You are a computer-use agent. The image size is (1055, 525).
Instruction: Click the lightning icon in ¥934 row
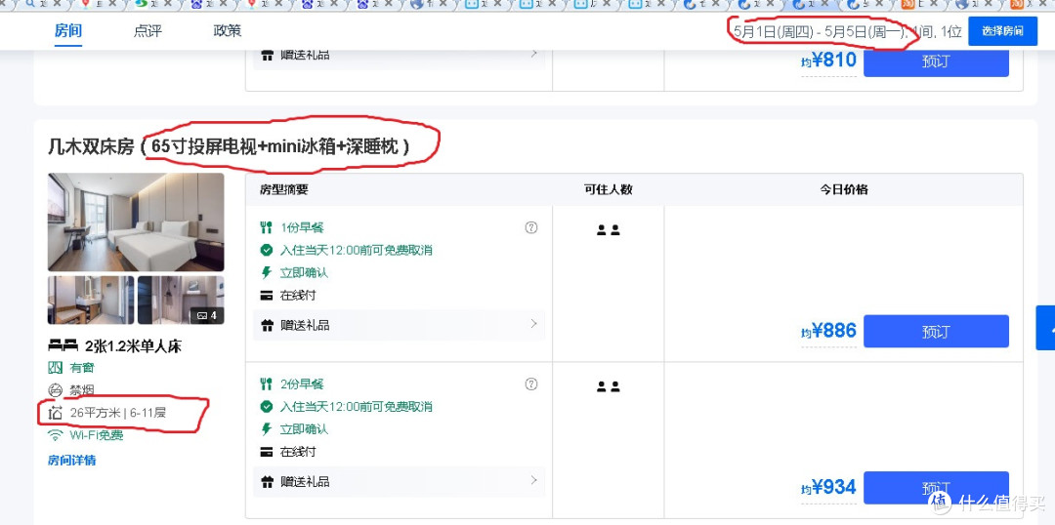(x=267, y=429)
